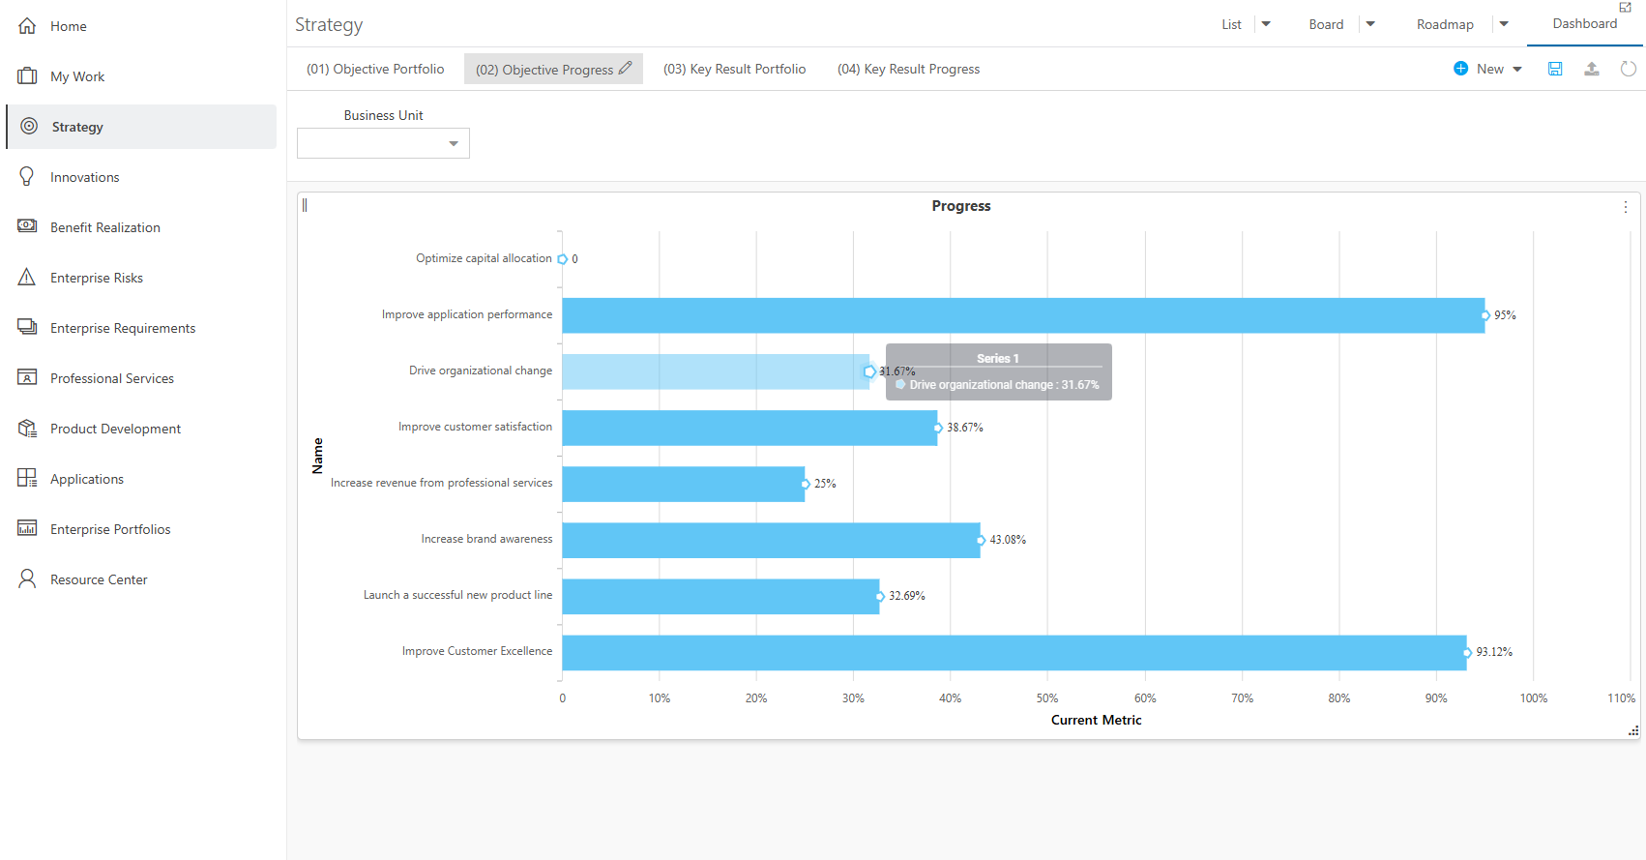Open Innovations in the sidebar

141,177
